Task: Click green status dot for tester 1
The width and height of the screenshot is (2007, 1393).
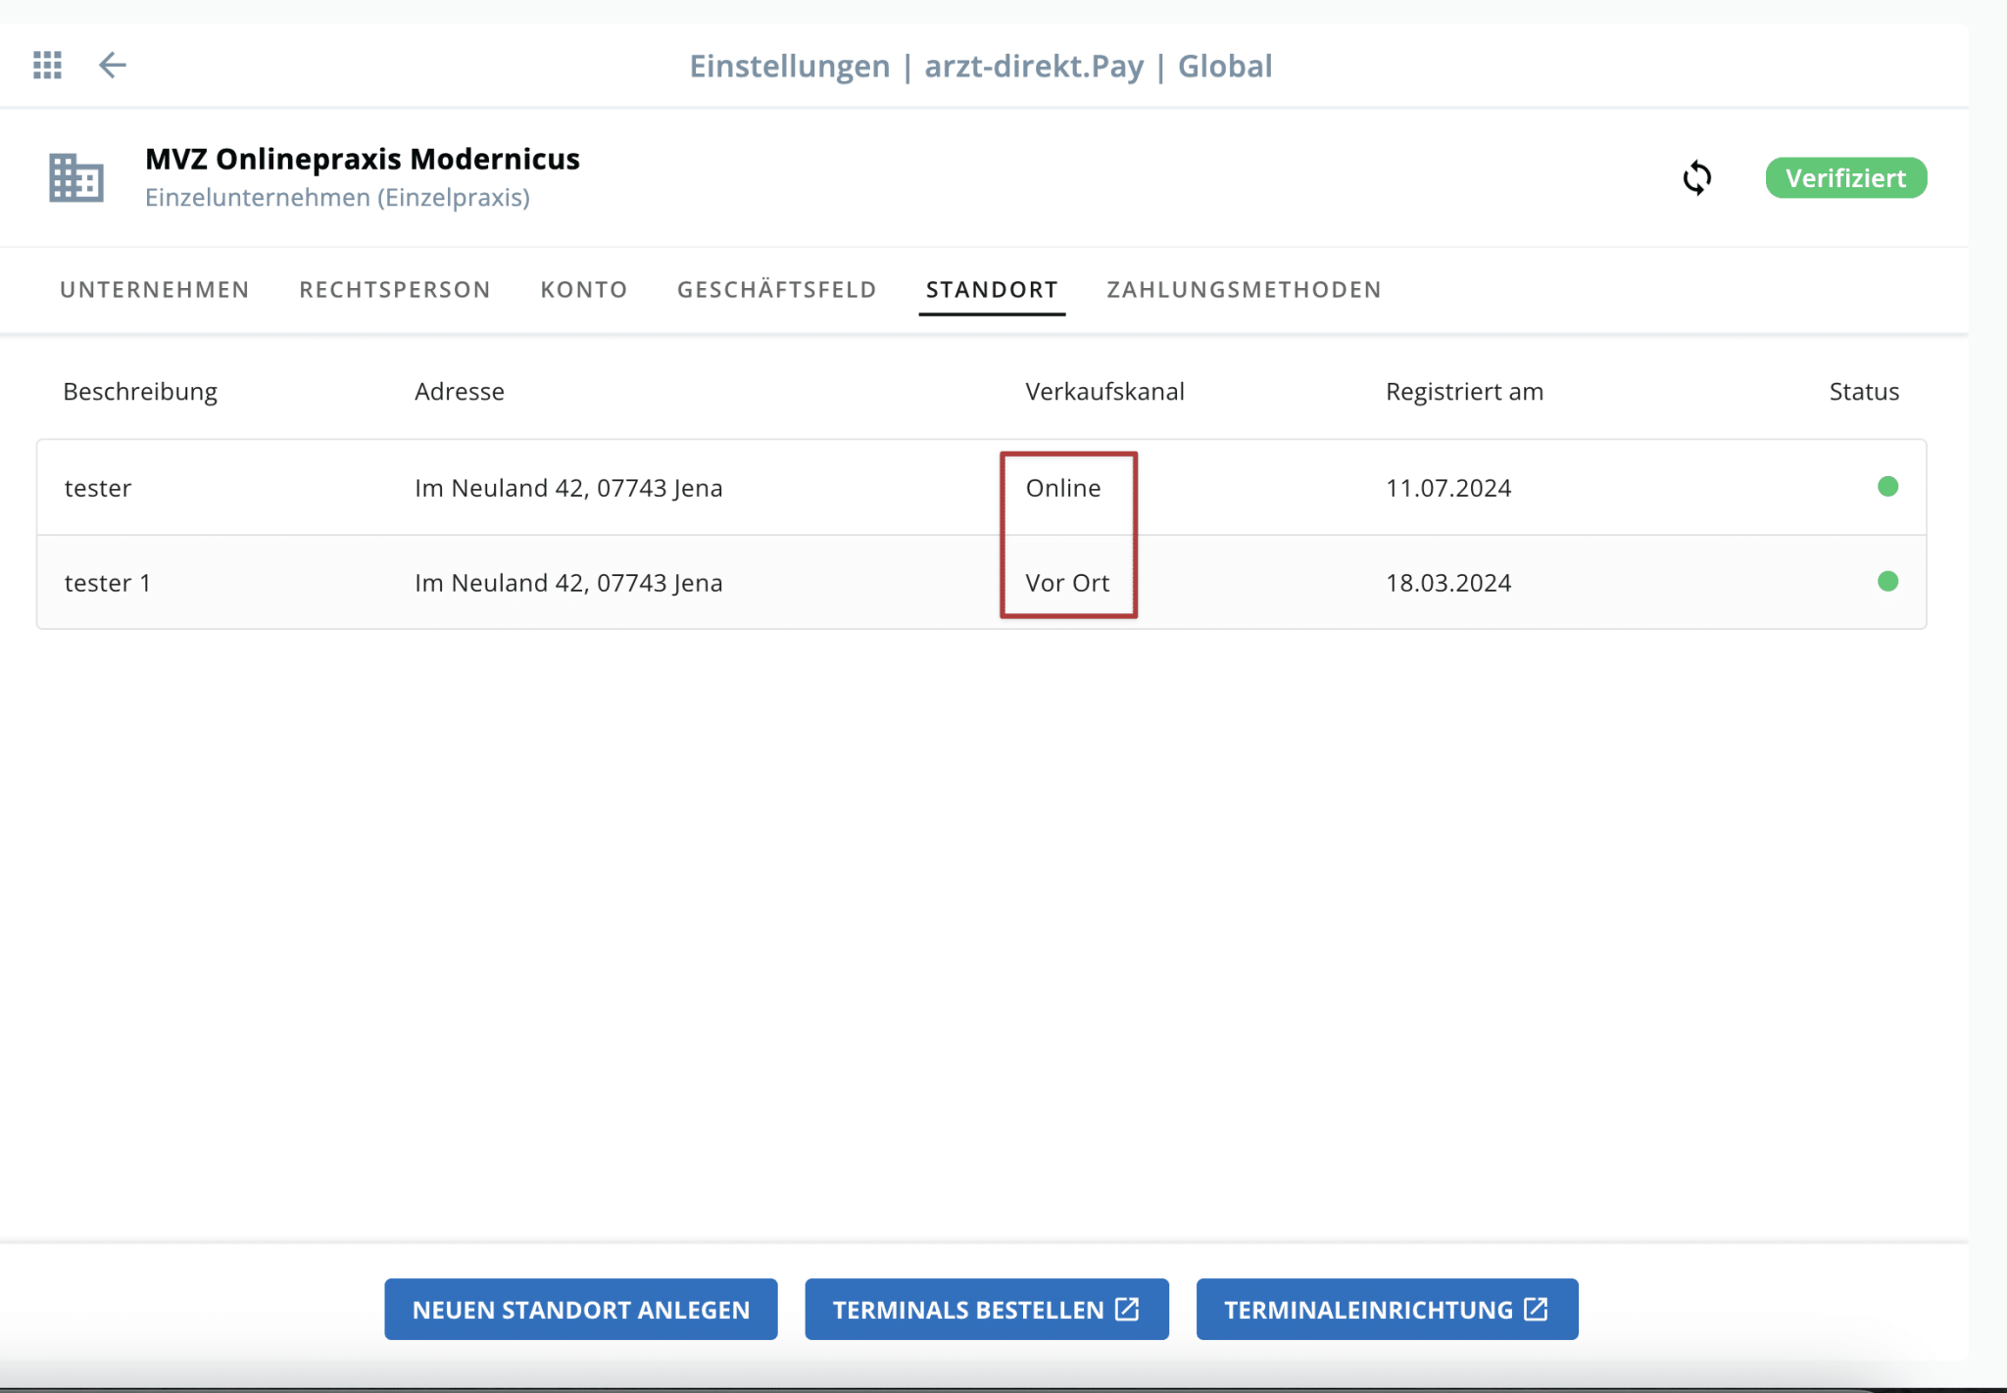Action: point(1887,582)
